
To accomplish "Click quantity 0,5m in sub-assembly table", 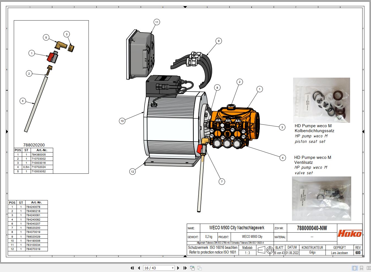I will tap(26, 167).
